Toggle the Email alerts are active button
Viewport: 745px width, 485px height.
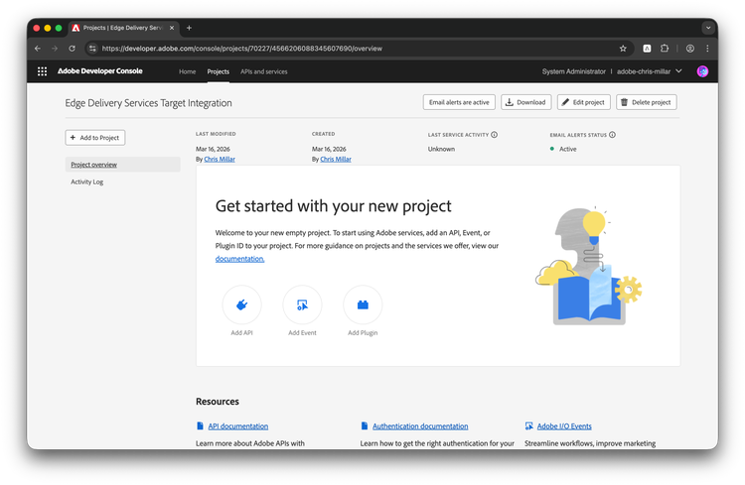coord(459,102)
